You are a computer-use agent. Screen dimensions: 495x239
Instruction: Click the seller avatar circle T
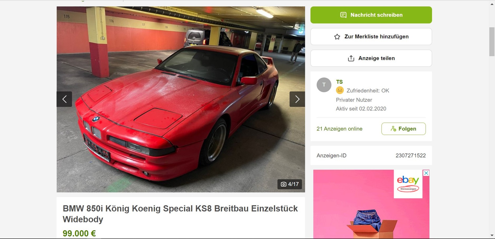click(x=324, y=85)
